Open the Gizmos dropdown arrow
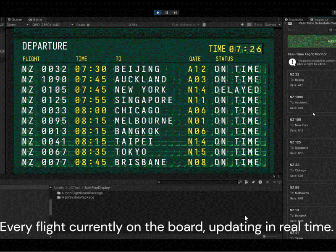 pos(280,25)
